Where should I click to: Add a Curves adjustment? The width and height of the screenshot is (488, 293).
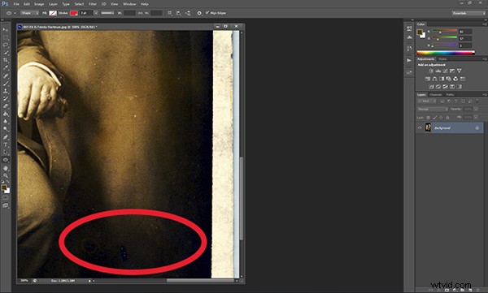(446, 71)
